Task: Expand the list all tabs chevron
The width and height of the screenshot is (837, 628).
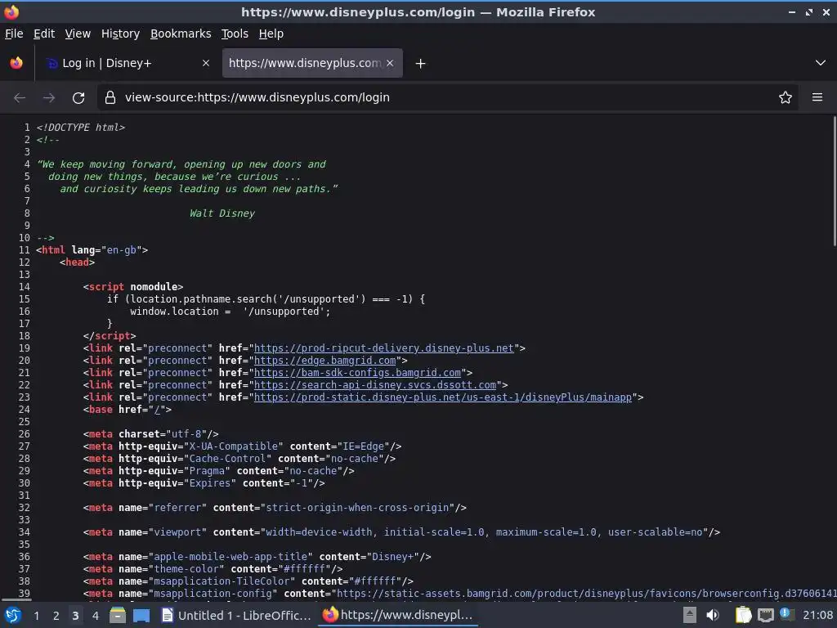Action: coord(821,63)
